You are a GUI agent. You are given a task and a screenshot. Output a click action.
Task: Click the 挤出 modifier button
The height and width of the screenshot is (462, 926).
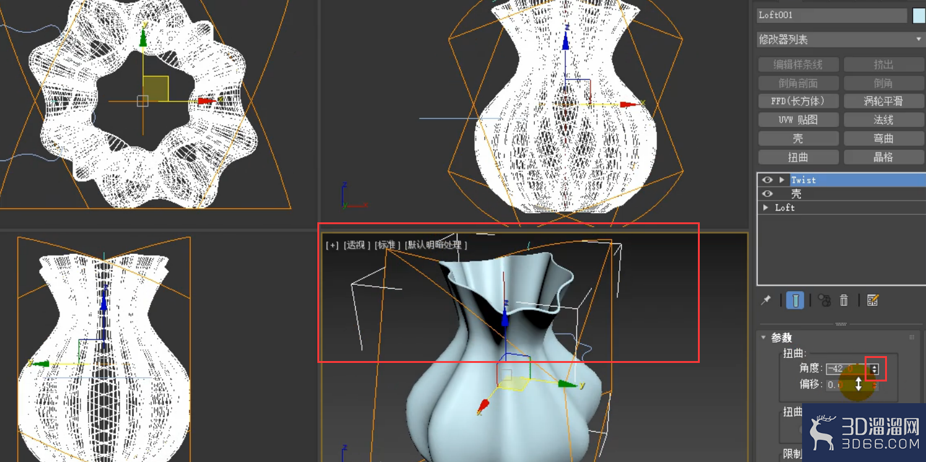point(883,64)
